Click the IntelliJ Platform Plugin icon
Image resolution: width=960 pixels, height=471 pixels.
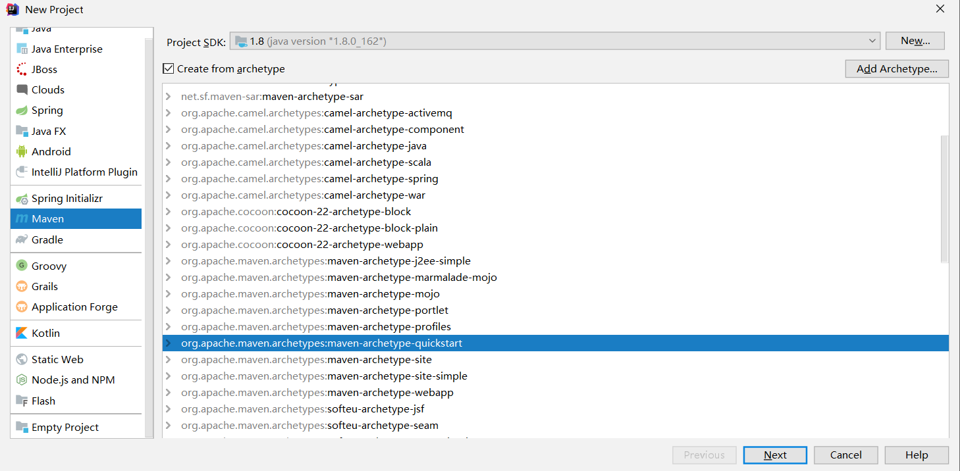22,172
